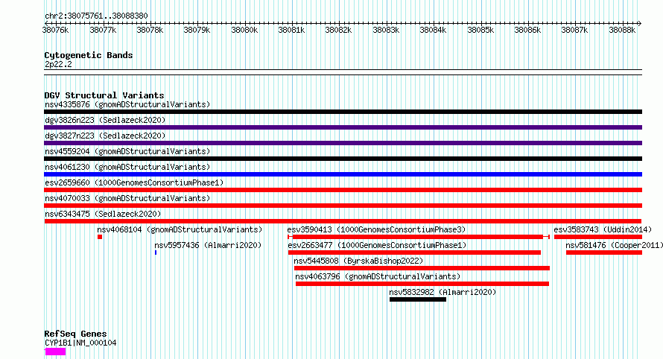Screen dimensions: 663x359
Task: Click the 38086k ruler tick label
Action: (x=527, y=31)
